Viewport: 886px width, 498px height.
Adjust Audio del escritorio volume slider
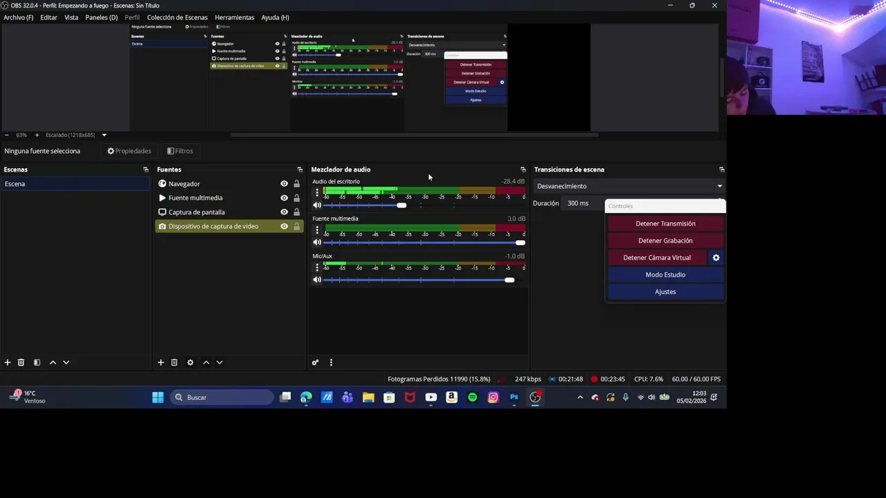pos(401,205)
